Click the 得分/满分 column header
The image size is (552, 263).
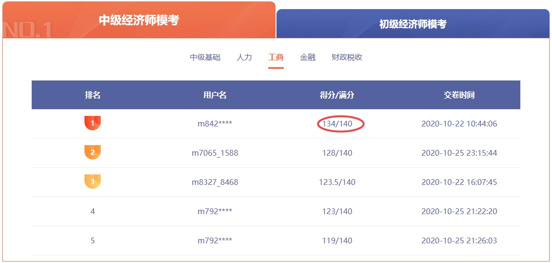337,95
